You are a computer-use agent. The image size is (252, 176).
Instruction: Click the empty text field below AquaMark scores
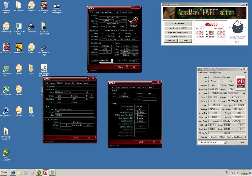[210, 41]
